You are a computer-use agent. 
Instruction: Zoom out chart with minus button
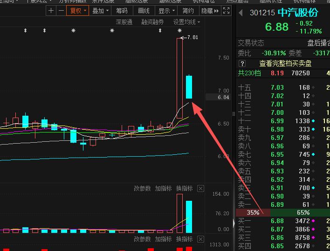tap(61, 11)
